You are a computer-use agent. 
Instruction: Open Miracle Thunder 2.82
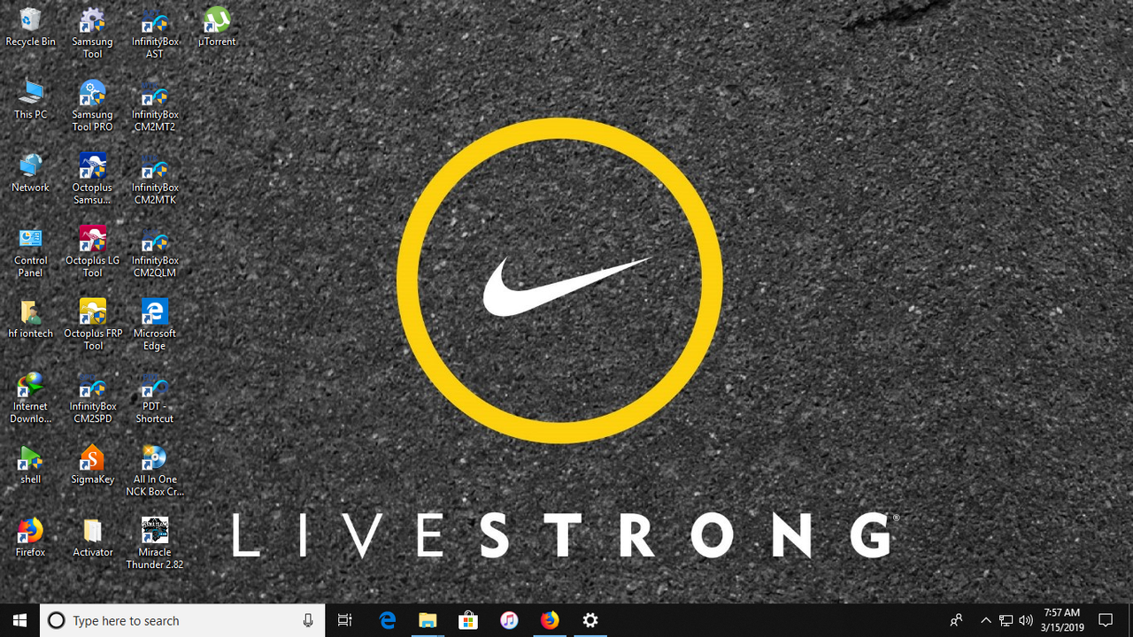pos(154,531)
